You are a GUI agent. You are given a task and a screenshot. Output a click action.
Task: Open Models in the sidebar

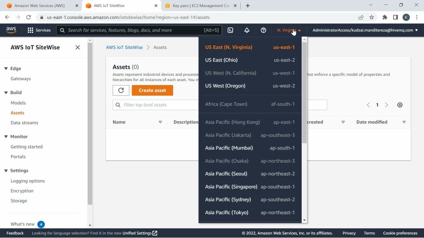pos(18,103)
